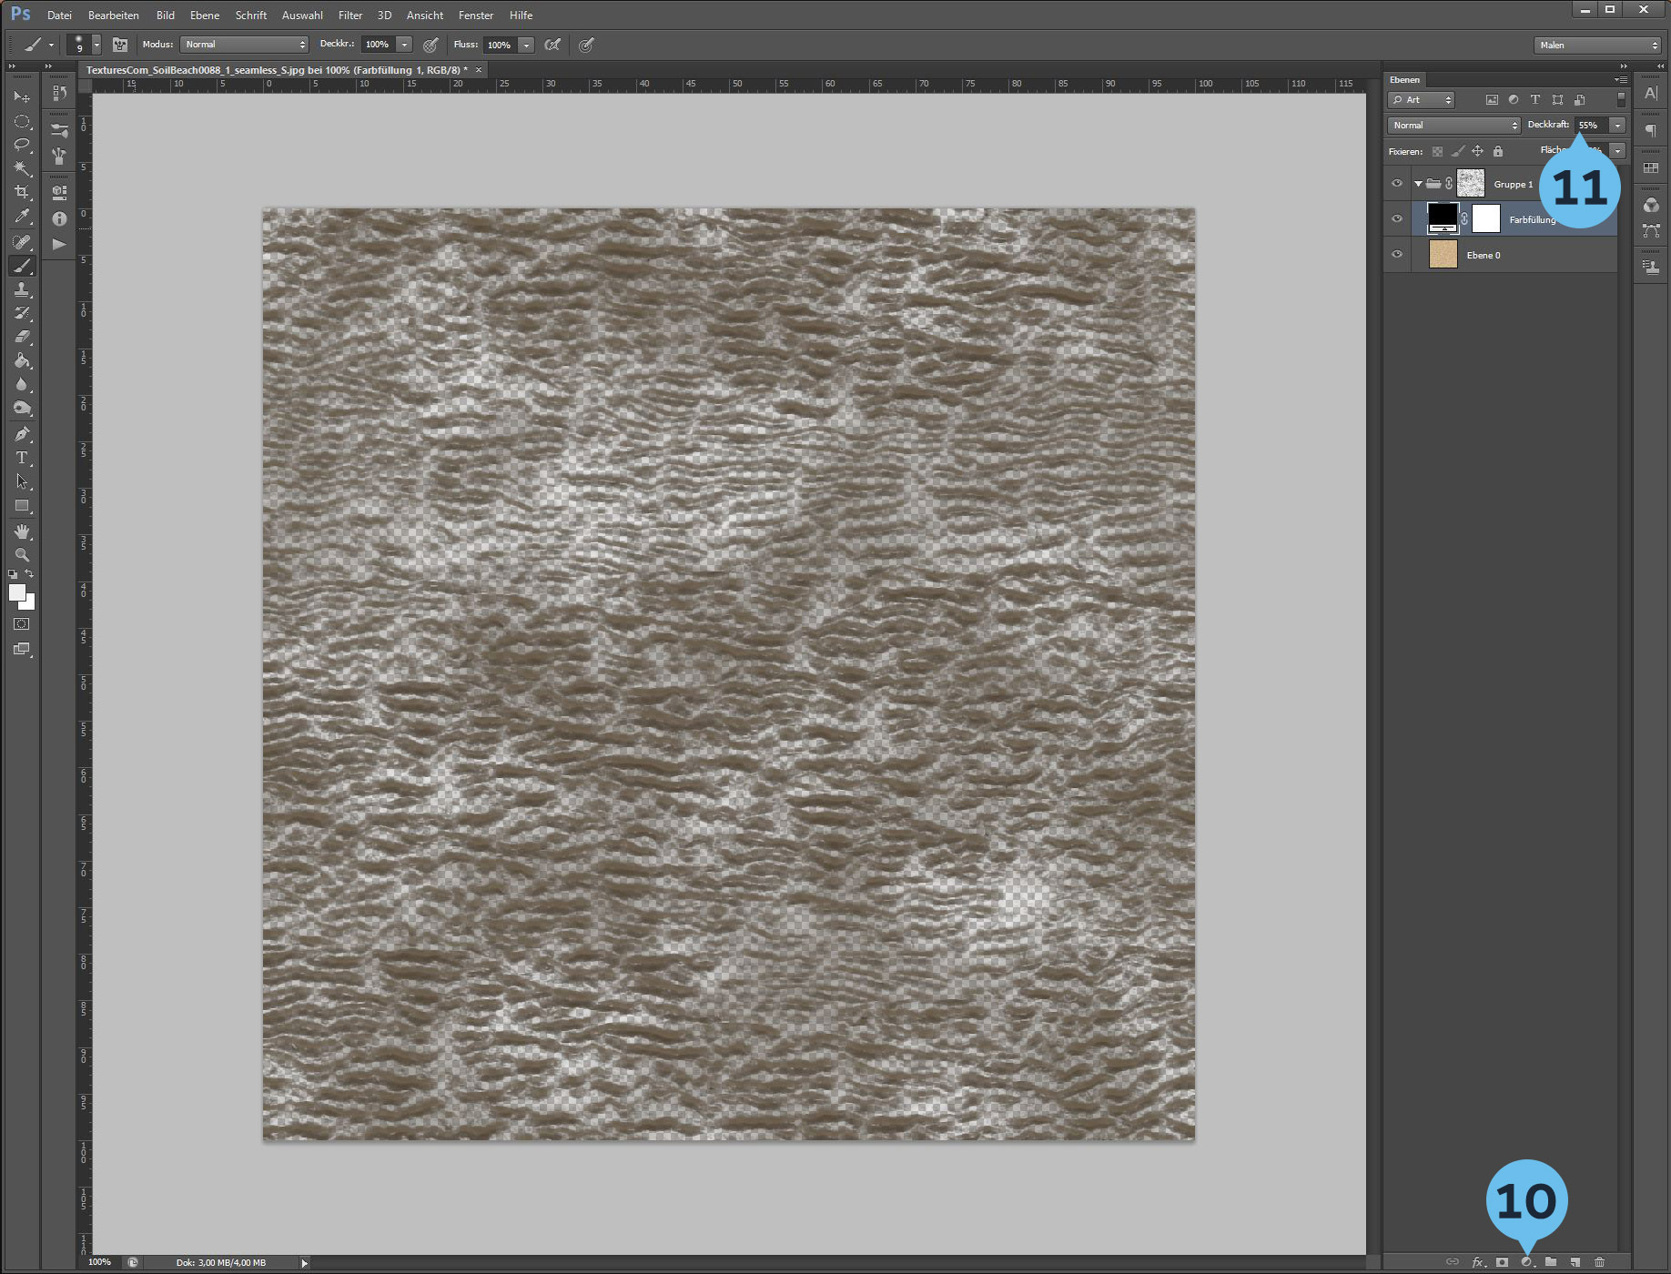Select the Eyedropper tool

click(22, 217)
